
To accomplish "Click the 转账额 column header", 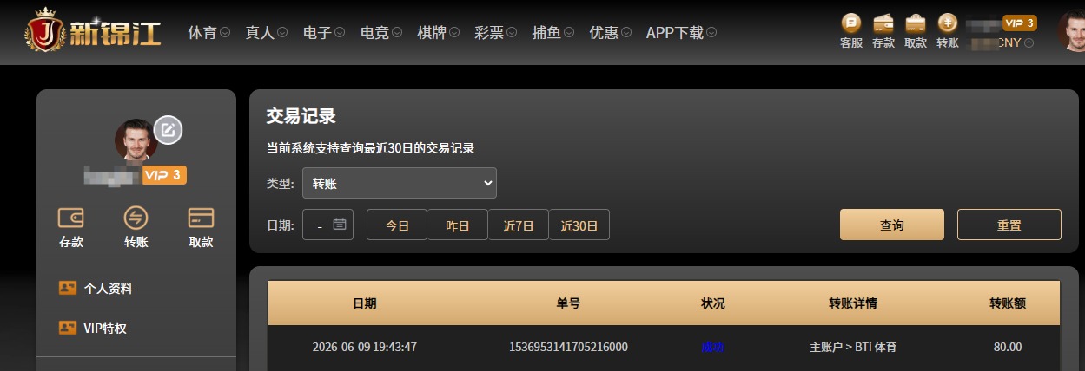I will coord(1008,303).
